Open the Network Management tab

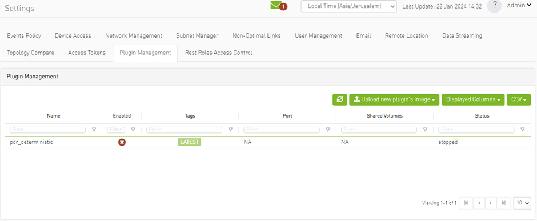[x=134, y=35]
